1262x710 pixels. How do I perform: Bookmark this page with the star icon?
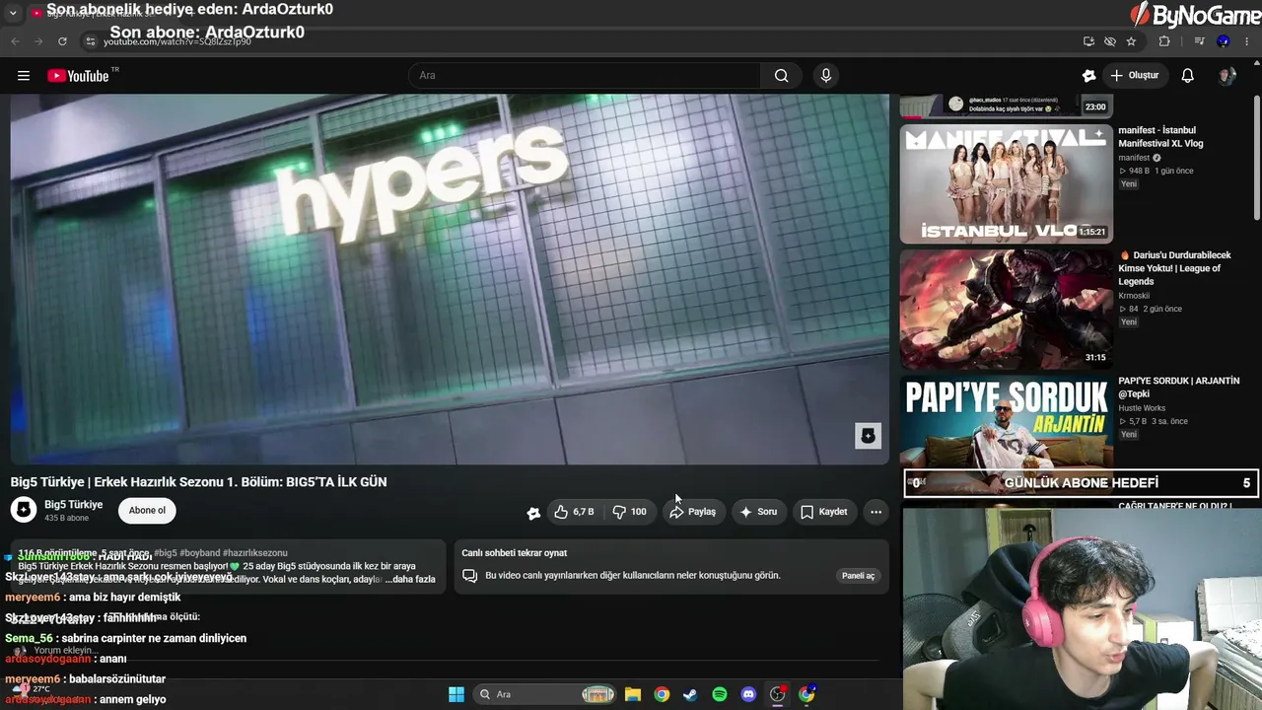pos(1131,41)
